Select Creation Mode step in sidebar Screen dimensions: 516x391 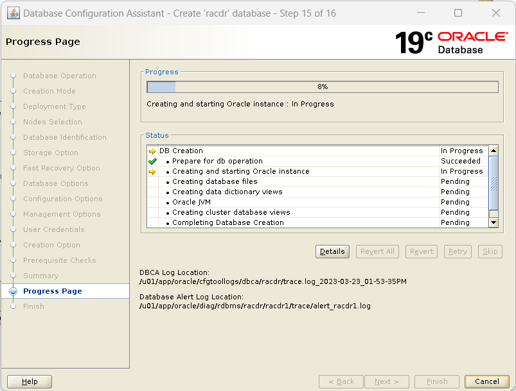[49, 91]
